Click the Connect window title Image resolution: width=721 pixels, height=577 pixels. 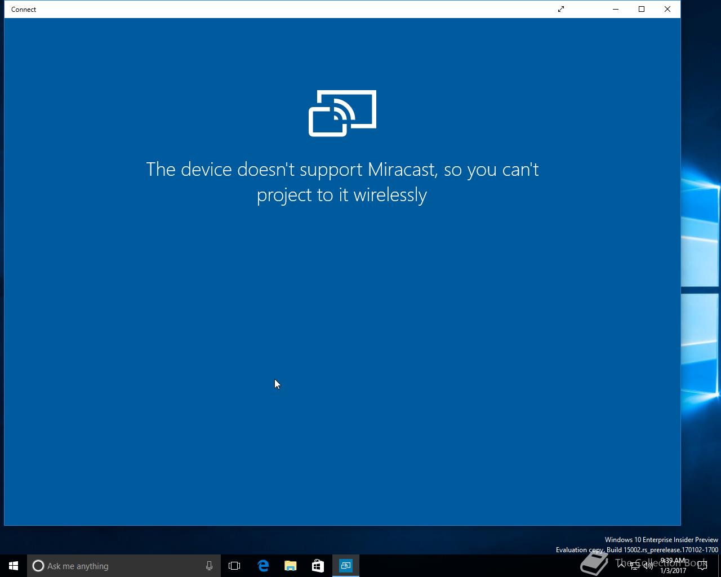coord(24,9)
